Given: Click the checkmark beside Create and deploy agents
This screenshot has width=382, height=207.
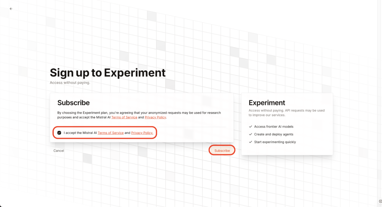Looking at the screenshot, I should 250,134.
